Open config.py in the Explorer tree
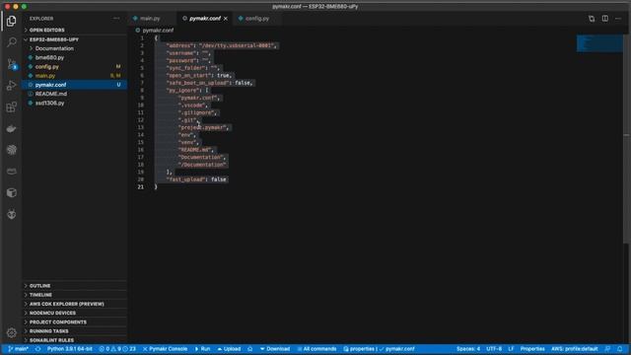The width and height of the screenshot is (631, 355). point(74,66)
